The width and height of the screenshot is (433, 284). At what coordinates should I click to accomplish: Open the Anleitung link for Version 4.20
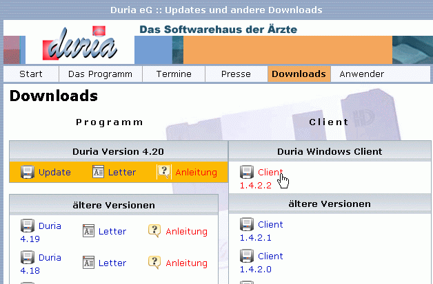(196, 173)
